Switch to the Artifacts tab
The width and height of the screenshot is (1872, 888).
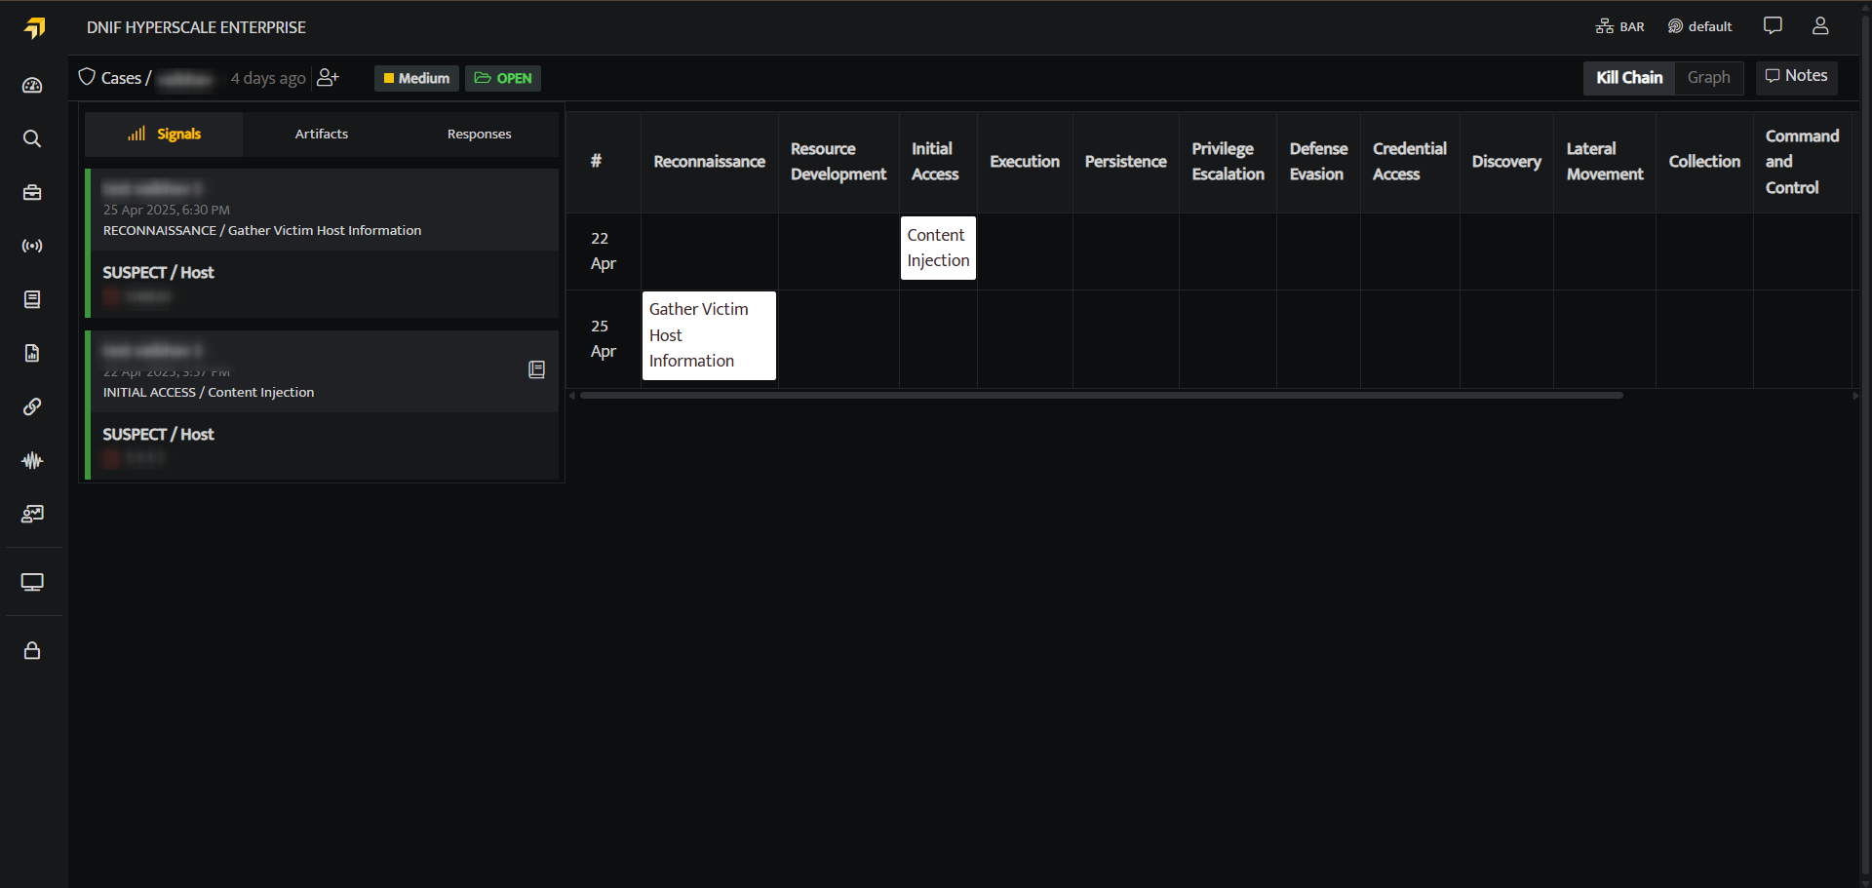tap(322, 134)
